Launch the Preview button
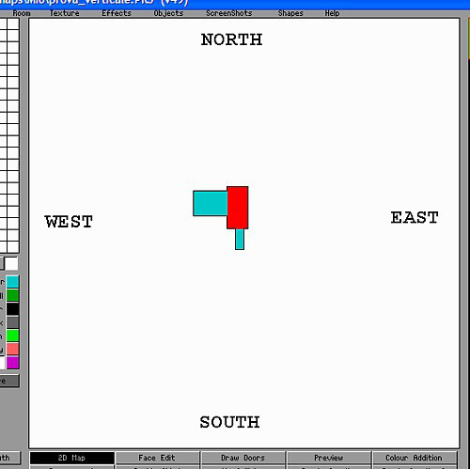This screenshot has height=469, width=470. pyautogui.click(x=329, y=458)
